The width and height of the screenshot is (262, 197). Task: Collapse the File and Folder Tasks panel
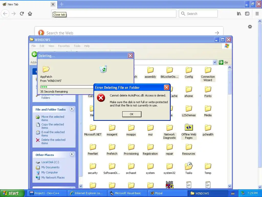click(72, 109)
